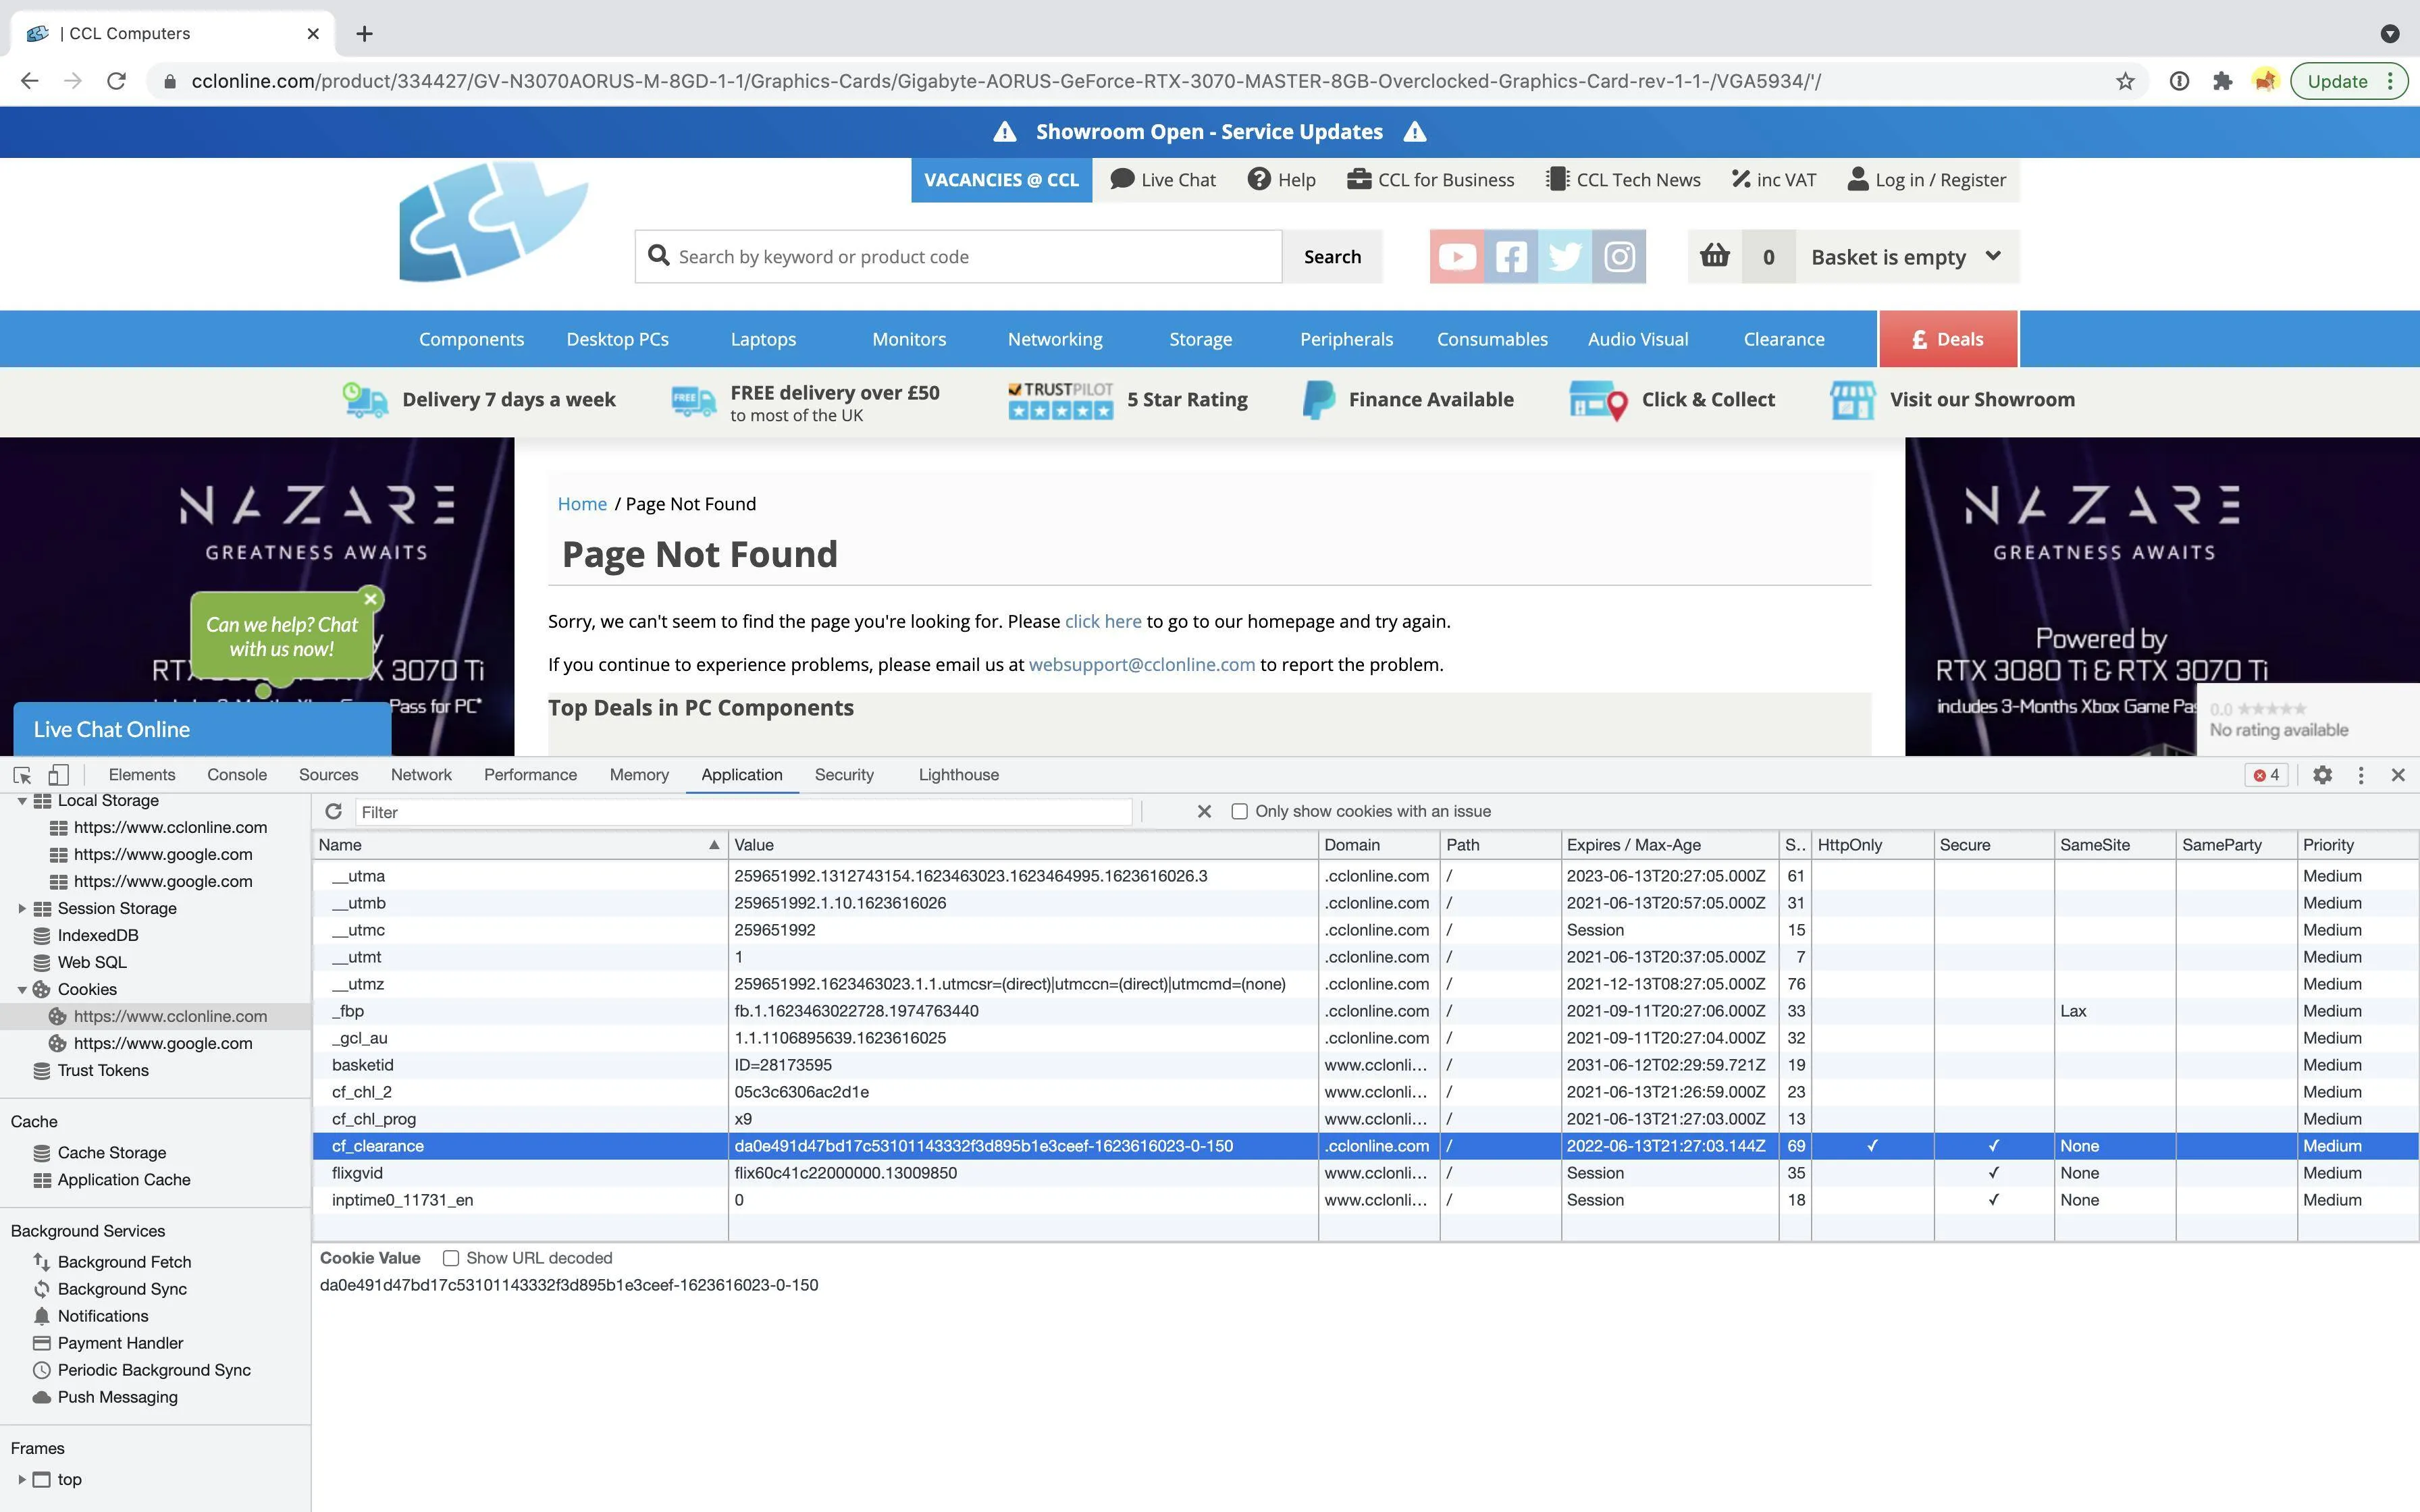Click into the cookie Filter field
The height and width of the screenshot is (1512, 2420).
pos(742,812)
